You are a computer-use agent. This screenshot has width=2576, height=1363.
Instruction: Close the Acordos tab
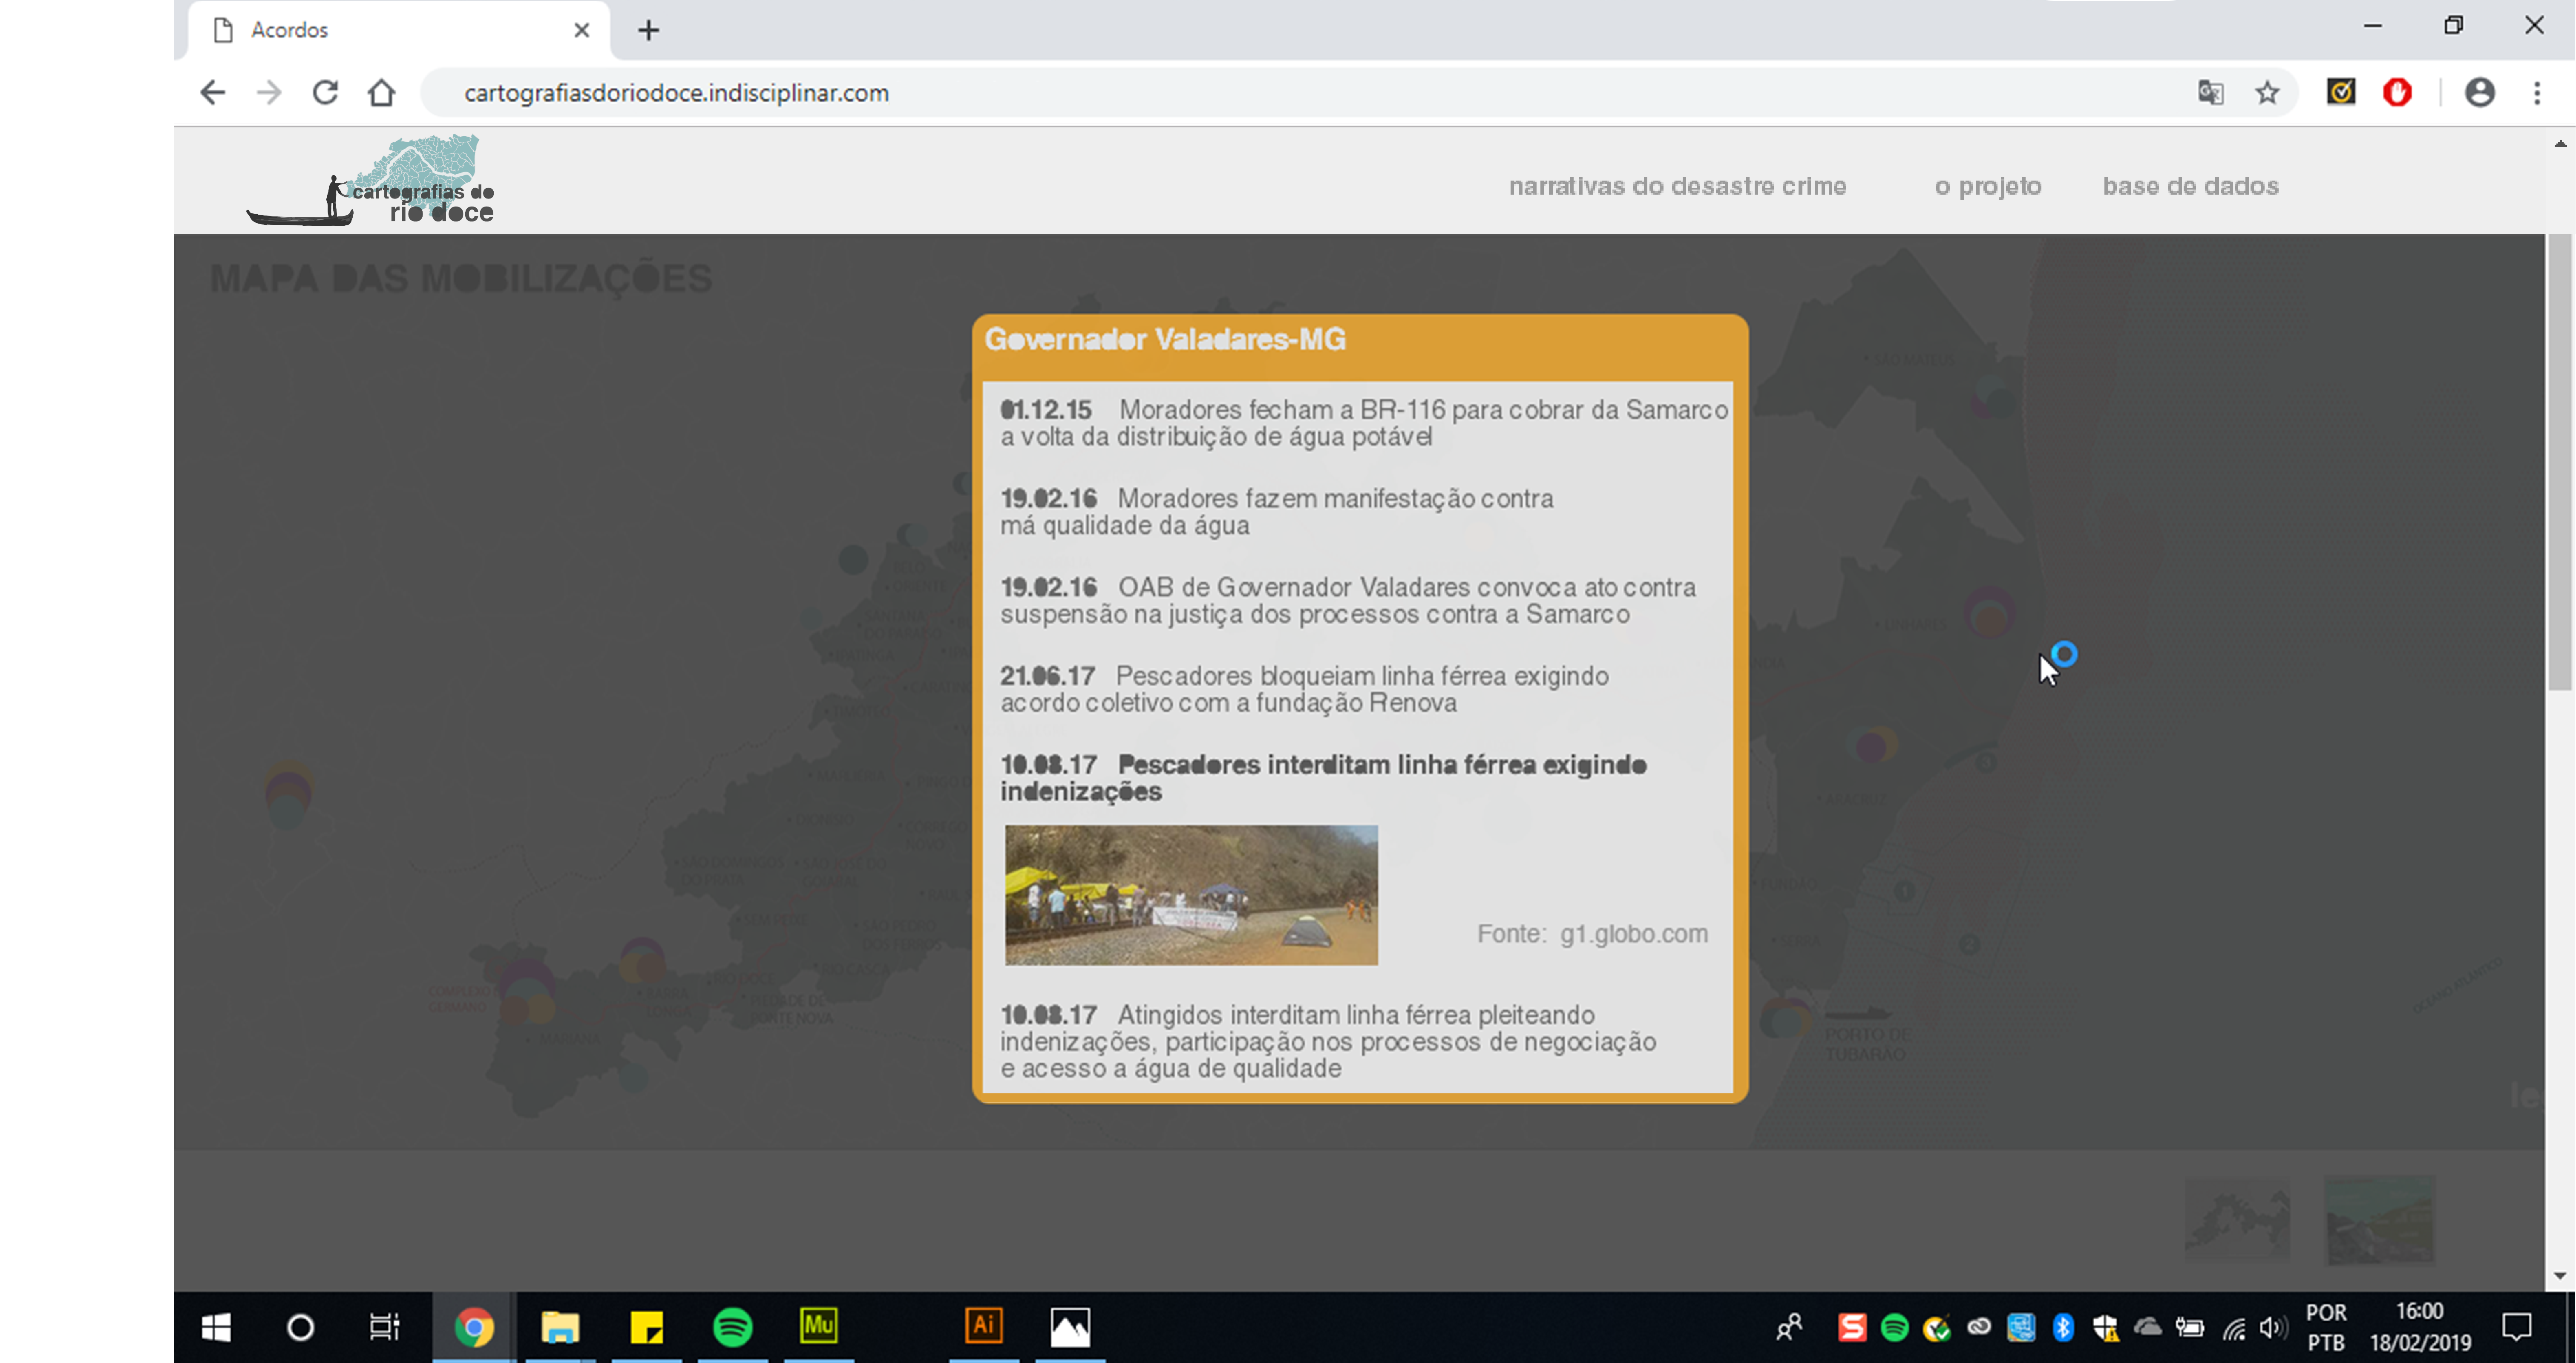pyautogui.click(x=581, y=30)
